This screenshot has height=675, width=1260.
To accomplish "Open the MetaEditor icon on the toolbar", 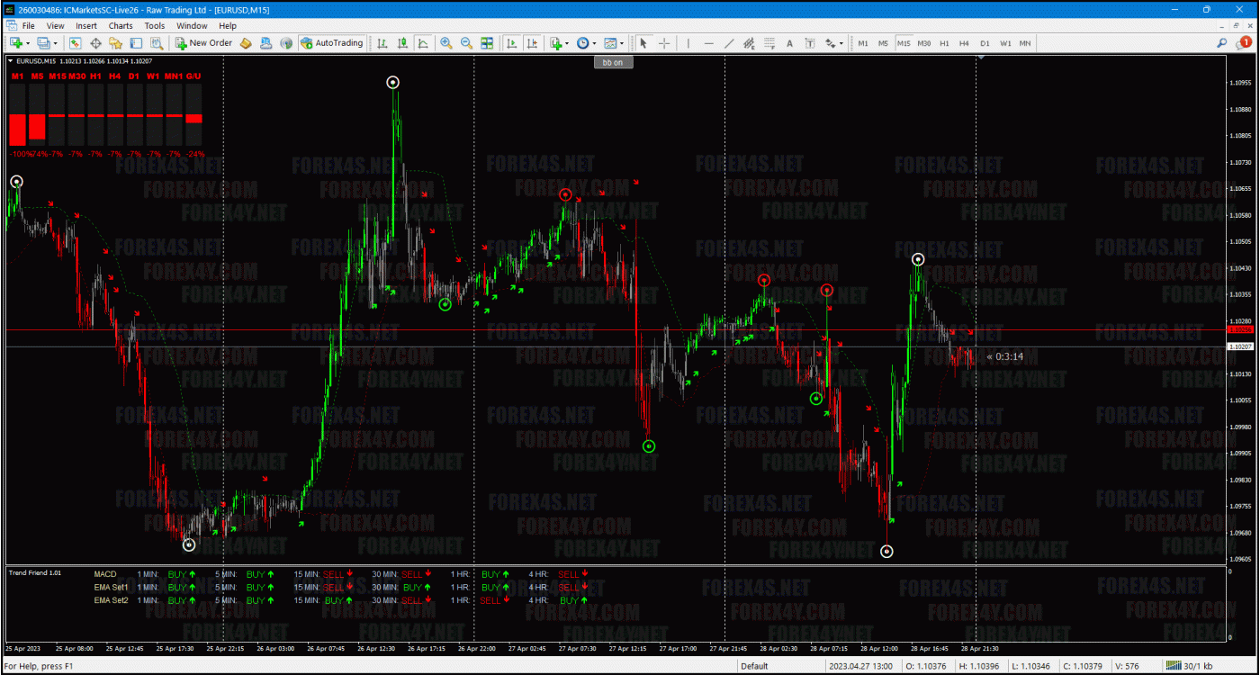I will click(246, 42).
